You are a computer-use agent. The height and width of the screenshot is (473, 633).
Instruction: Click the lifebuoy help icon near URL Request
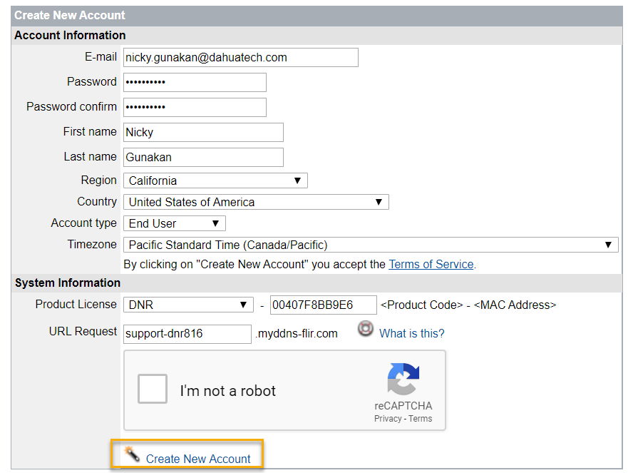(366, 329)
